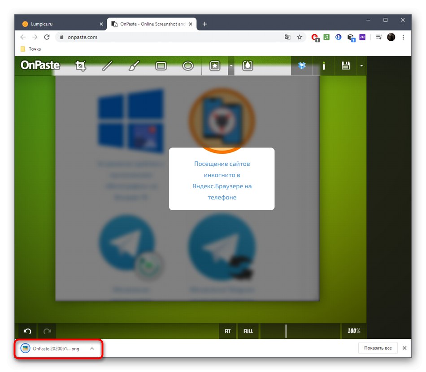This screenshot has width=426, height=372.
Task: Click the FIT zoom button
Action: pyautogui.click(x=227, y=331)
